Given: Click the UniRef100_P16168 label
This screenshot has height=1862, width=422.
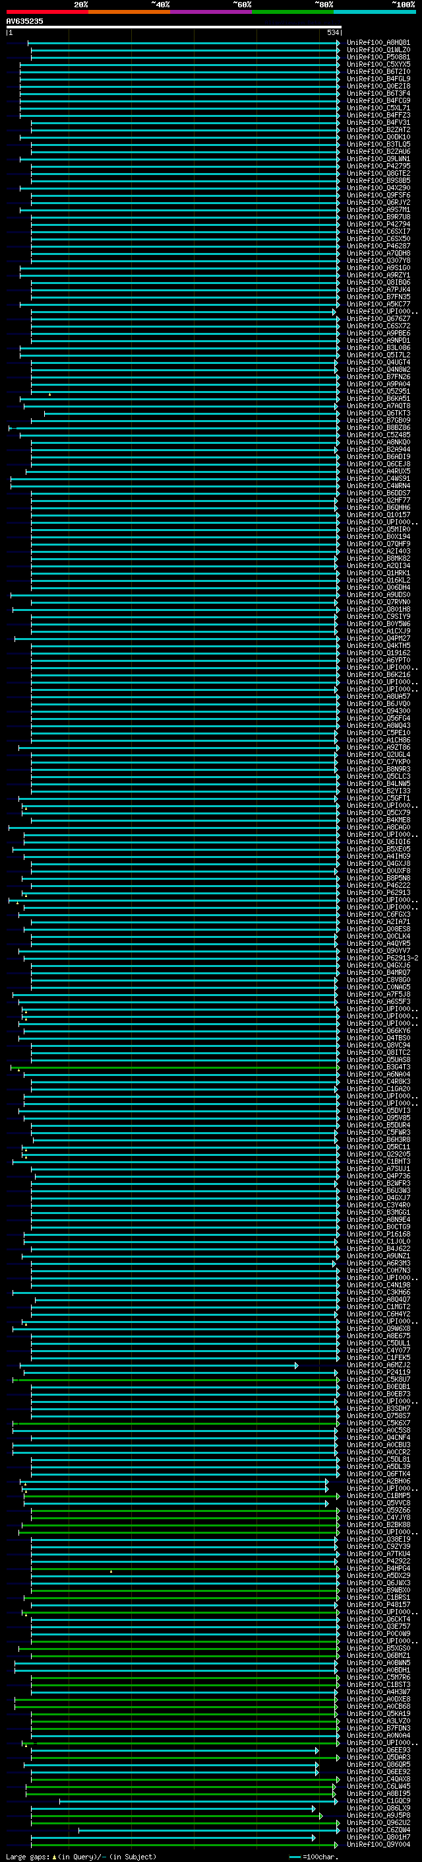Looking at the screenshot, I should pyautogui.click(x=378, y=1235).
